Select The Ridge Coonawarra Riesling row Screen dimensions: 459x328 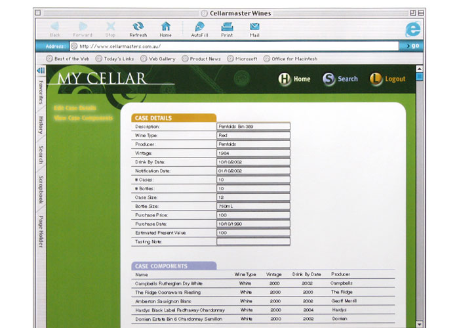pyautogui.click(x=263, y=293)
